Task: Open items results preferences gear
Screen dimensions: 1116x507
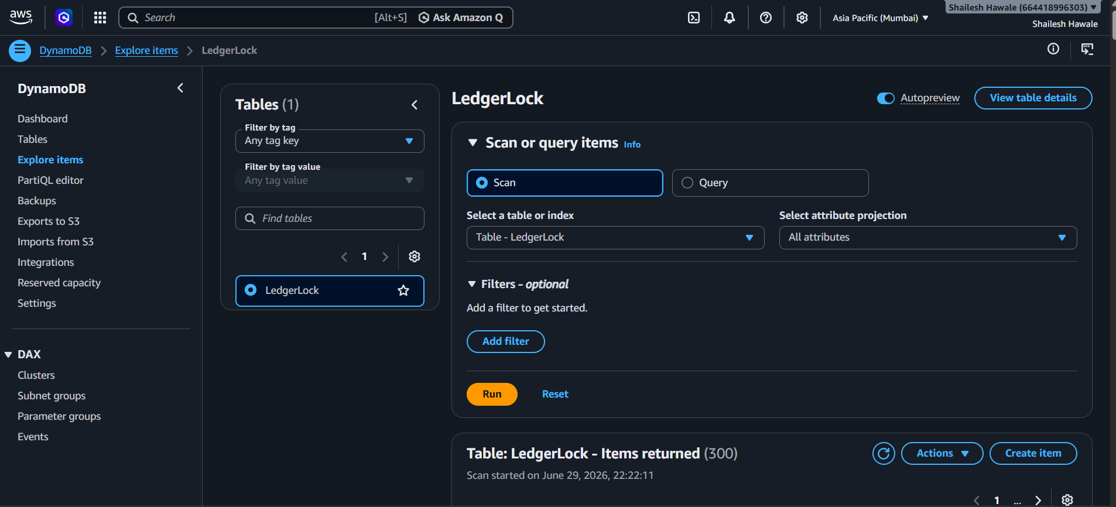Action: point(1067,500)
